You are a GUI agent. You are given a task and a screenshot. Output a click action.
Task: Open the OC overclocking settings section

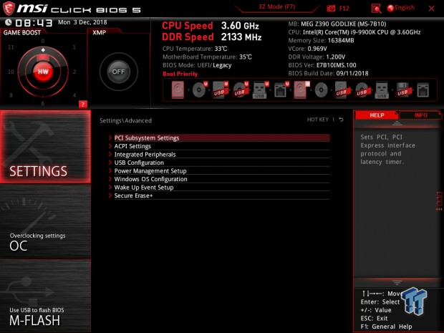click(45, 221)
